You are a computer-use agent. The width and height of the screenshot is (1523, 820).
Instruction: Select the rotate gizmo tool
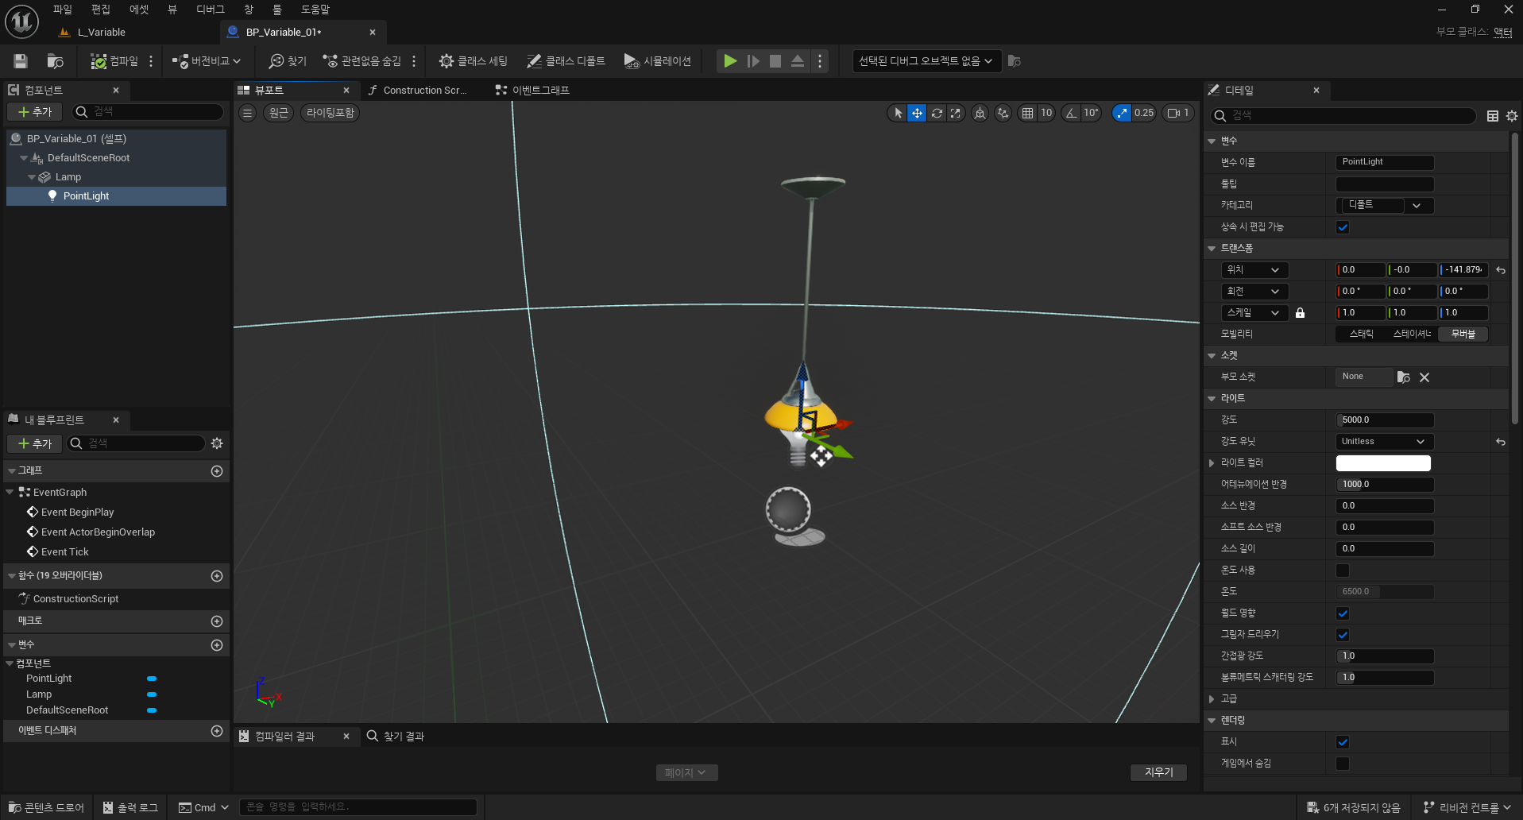pos(937,113)
